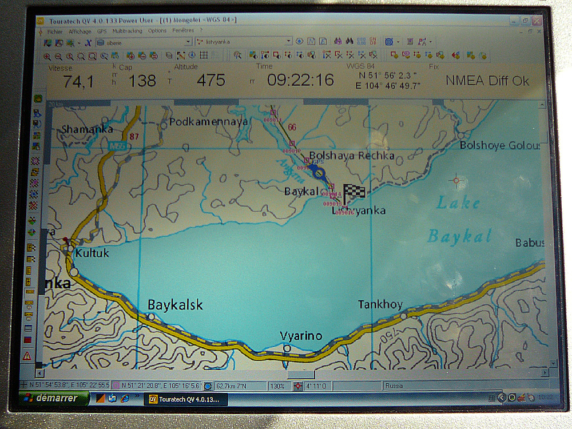This screenshot has width=572, height=429.
Task: Click the time readout 09:22:16
Action: click(300, 80)
